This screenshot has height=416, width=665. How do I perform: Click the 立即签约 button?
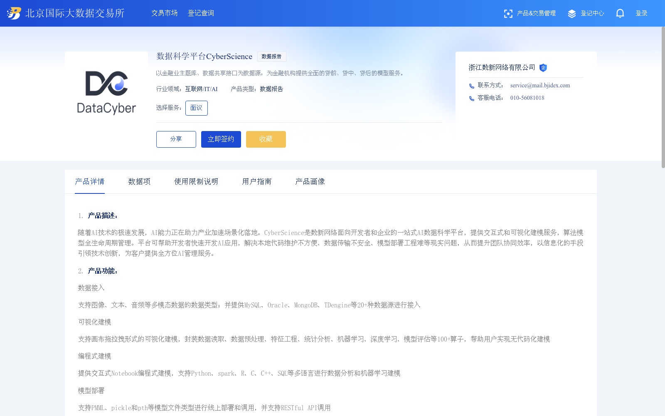221,139
